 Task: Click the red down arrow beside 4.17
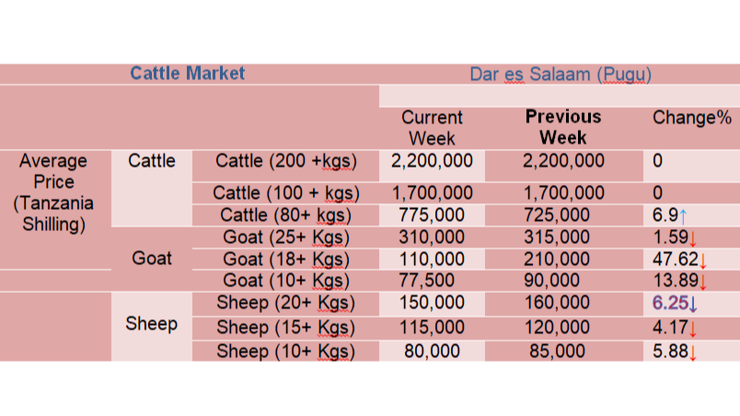pos(692,329)
